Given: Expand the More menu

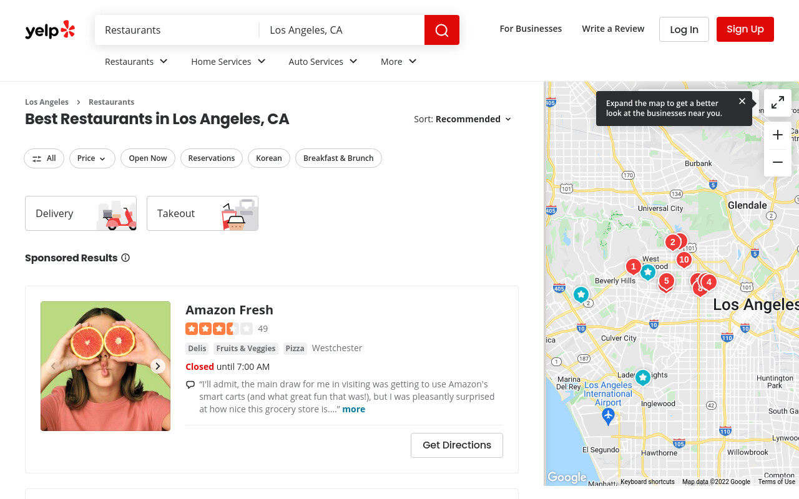Looking at the screenshot, I should 399,61.
